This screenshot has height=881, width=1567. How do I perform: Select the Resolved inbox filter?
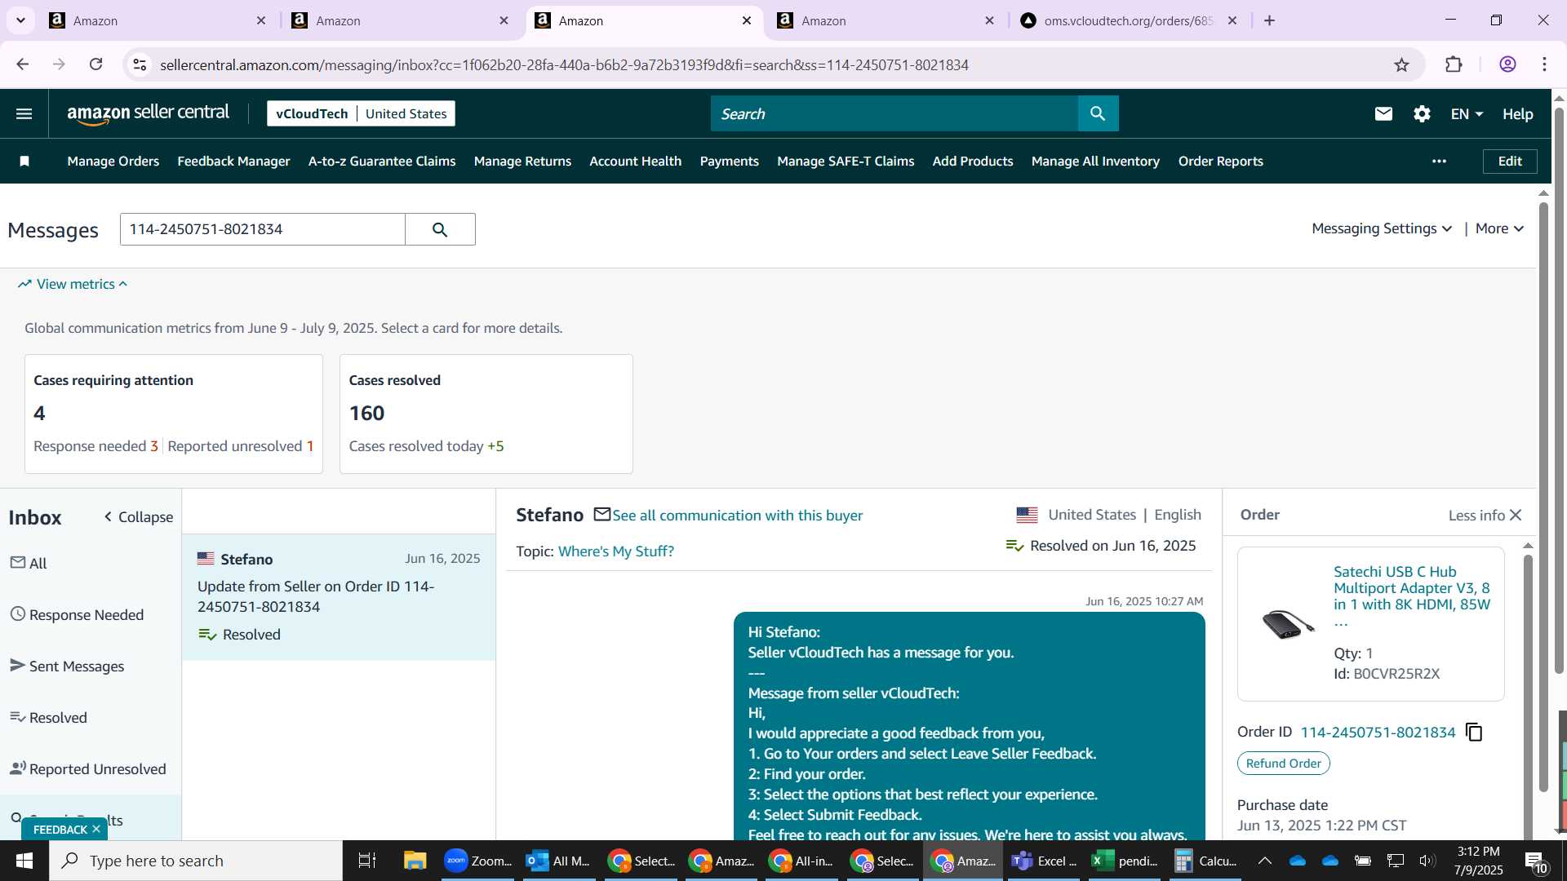[x=49, y=717]
